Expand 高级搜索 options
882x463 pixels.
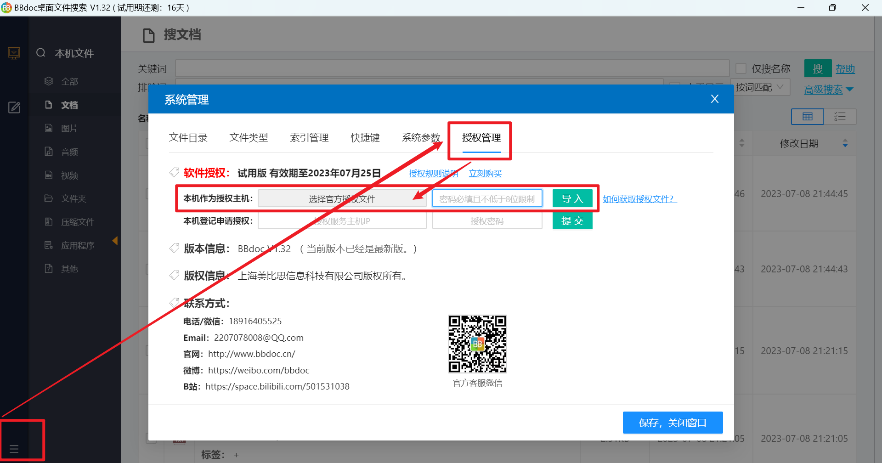829,90
